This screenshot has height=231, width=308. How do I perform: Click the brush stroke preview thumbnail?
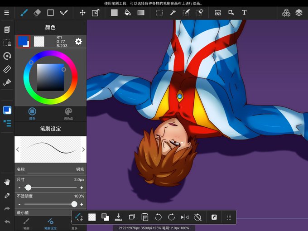pos(50,149)
